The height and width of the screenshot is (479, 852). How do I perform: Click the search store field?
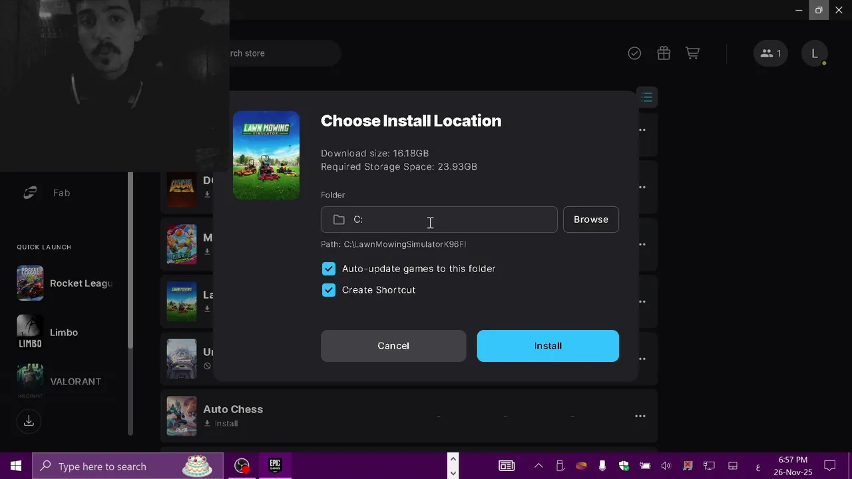click(x=285, y=53)
